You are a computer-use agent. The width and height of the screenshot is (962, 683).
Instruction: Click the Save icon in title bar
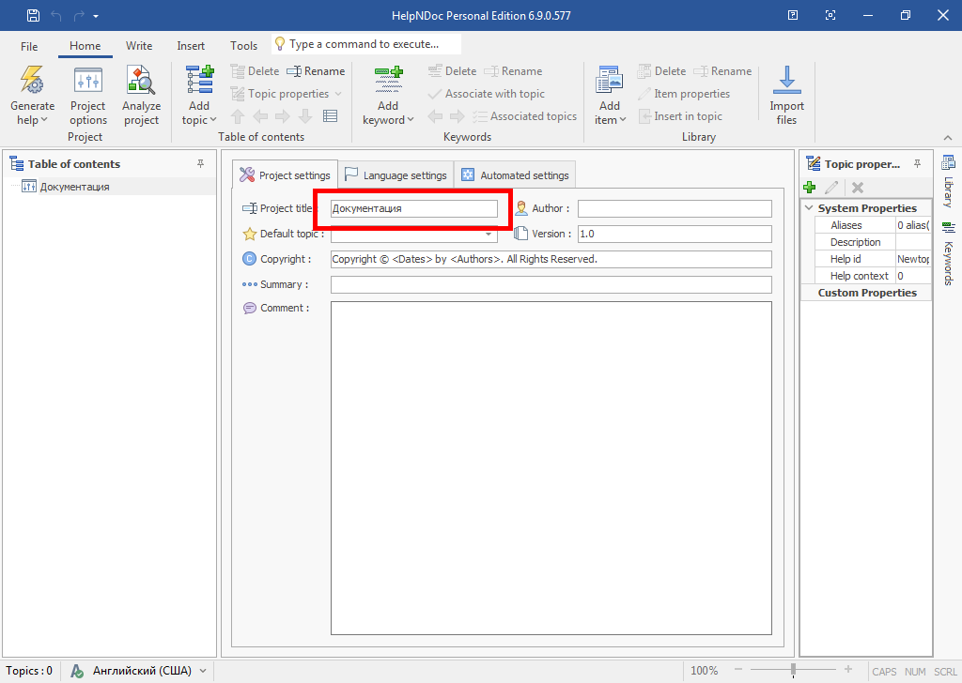pyautogui.click(x=33, y=15)
